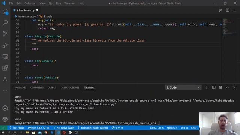Viewport: 240px width, 135px height.
Task: Open the Accounts menu icon
Action: (5, 108)
